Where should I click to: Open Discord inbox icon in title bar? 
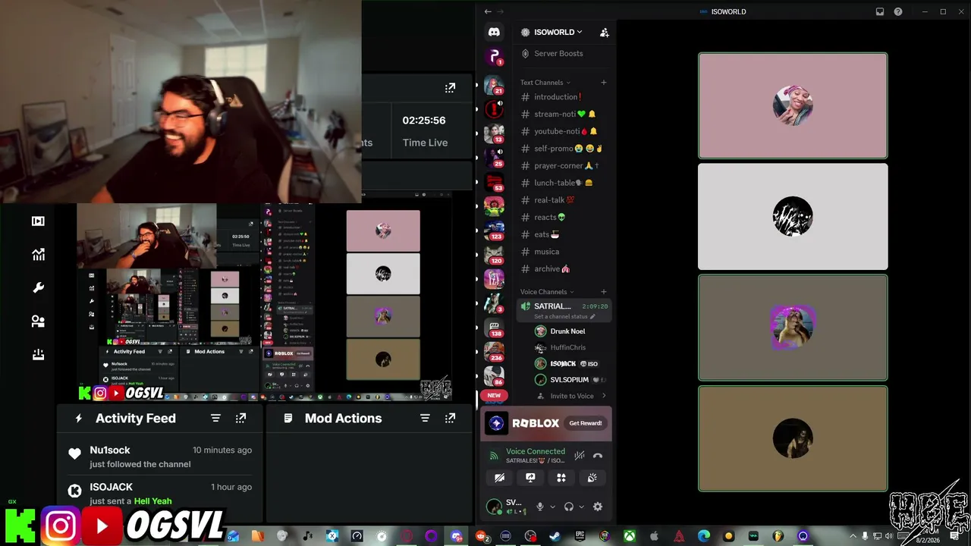coord(880,11)
